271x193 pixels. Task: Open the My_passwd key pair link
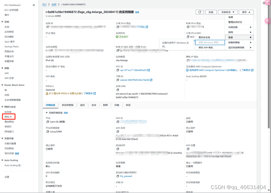[x=126, y=176]
